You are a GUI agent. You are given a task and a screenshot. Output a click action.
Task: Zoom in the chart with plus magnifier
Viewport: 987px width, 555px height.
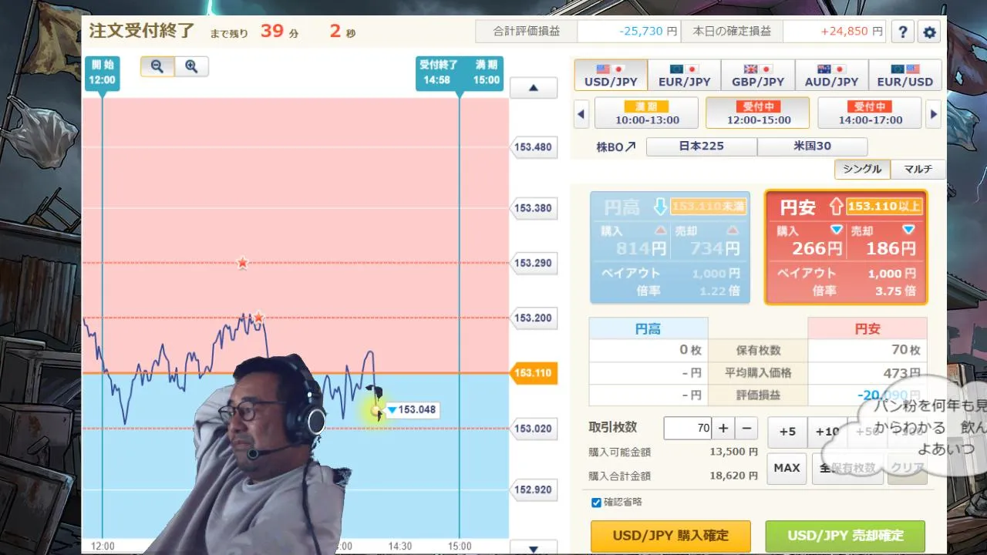coord(191,66)
